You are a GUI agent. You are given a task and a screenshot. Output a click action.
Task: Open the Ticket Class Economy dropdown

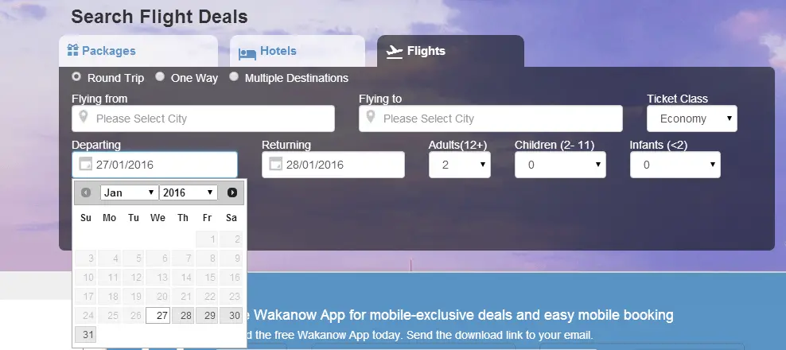692,119
